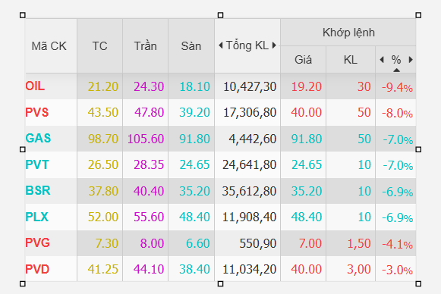The image size is (441, 294).
Task: Click the Sàn column header
Action: [191, 46]
